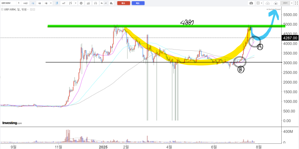299x149 pixels.
Task: Choose the bar chart style icon
Action: pos(70,3)
